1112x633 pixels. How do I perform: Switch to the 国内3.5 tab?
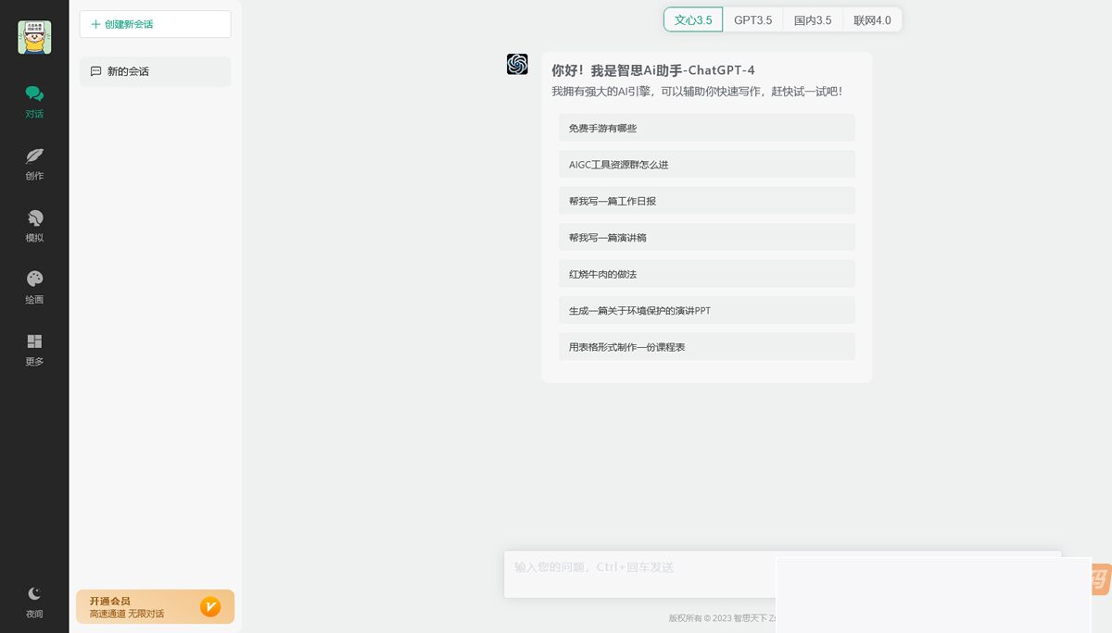(x=812, y=19)
